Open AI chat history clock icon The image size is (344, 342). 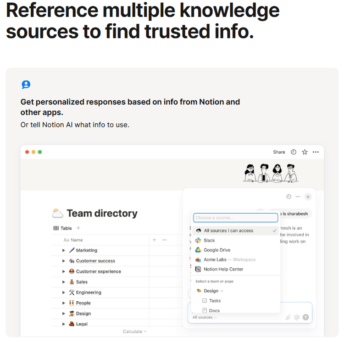pos(289,197)
